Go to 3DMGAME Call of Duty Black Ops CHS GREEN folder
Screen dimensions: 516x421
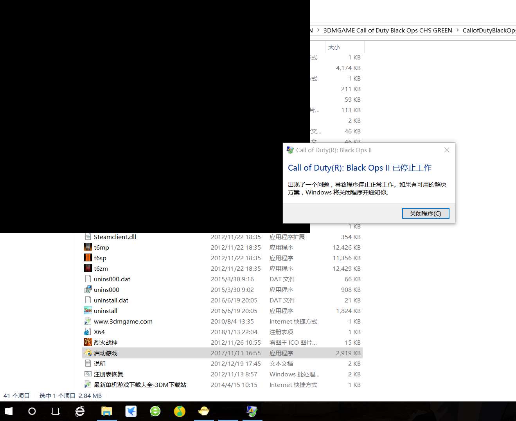coord(388,30)
